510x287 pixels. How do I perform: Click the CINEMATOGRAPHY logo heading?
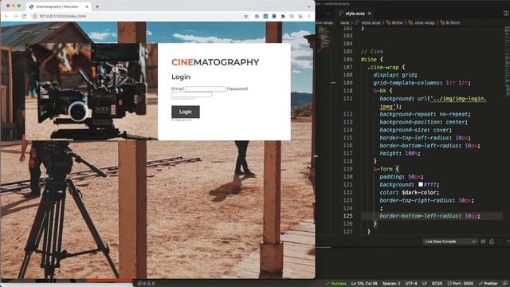pyautogui.click(x=215, y=62)
